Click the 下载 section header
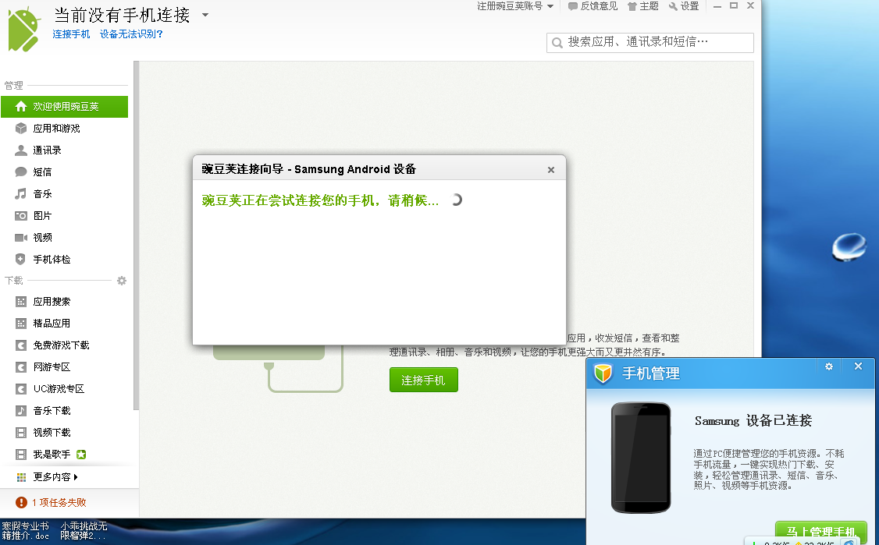Viewport: 879px width, 545px height. (13, 280)
